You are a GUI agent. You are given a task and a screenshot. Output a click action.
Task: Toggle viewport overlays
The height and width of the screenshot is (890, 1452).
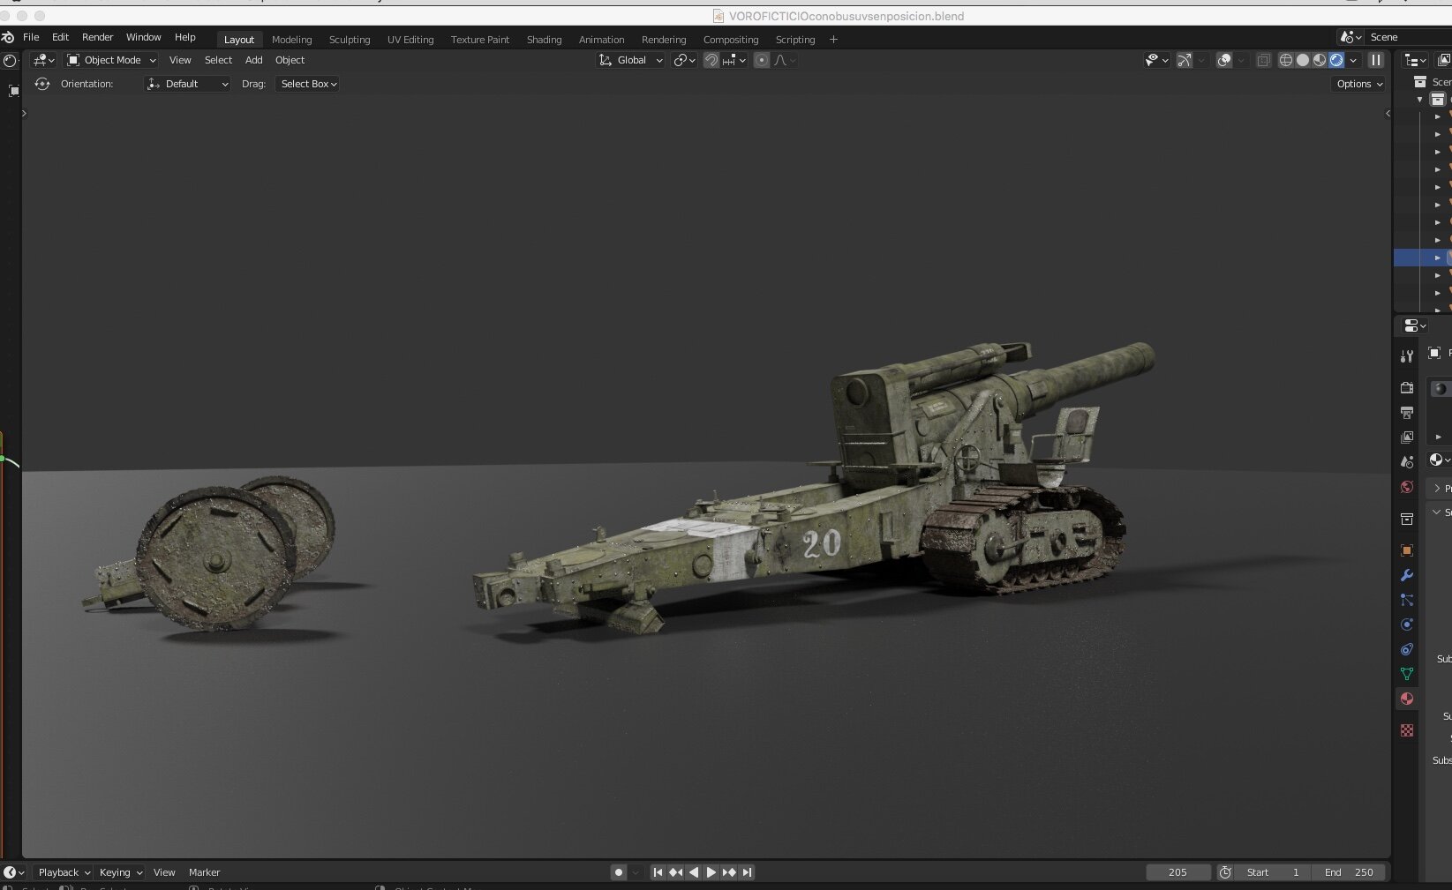coord(1224,60)
